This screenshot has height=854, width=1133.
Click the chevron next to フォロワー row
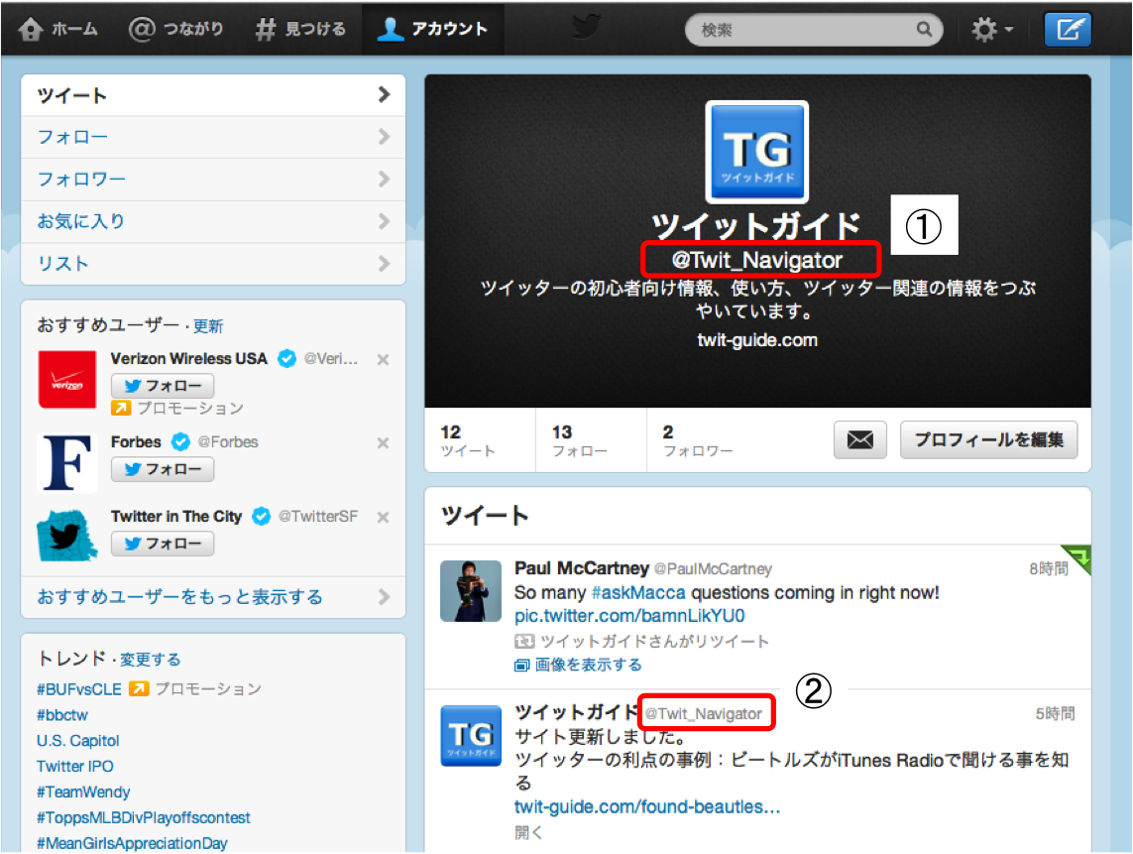pyautogui.click(x=384, y=180)
